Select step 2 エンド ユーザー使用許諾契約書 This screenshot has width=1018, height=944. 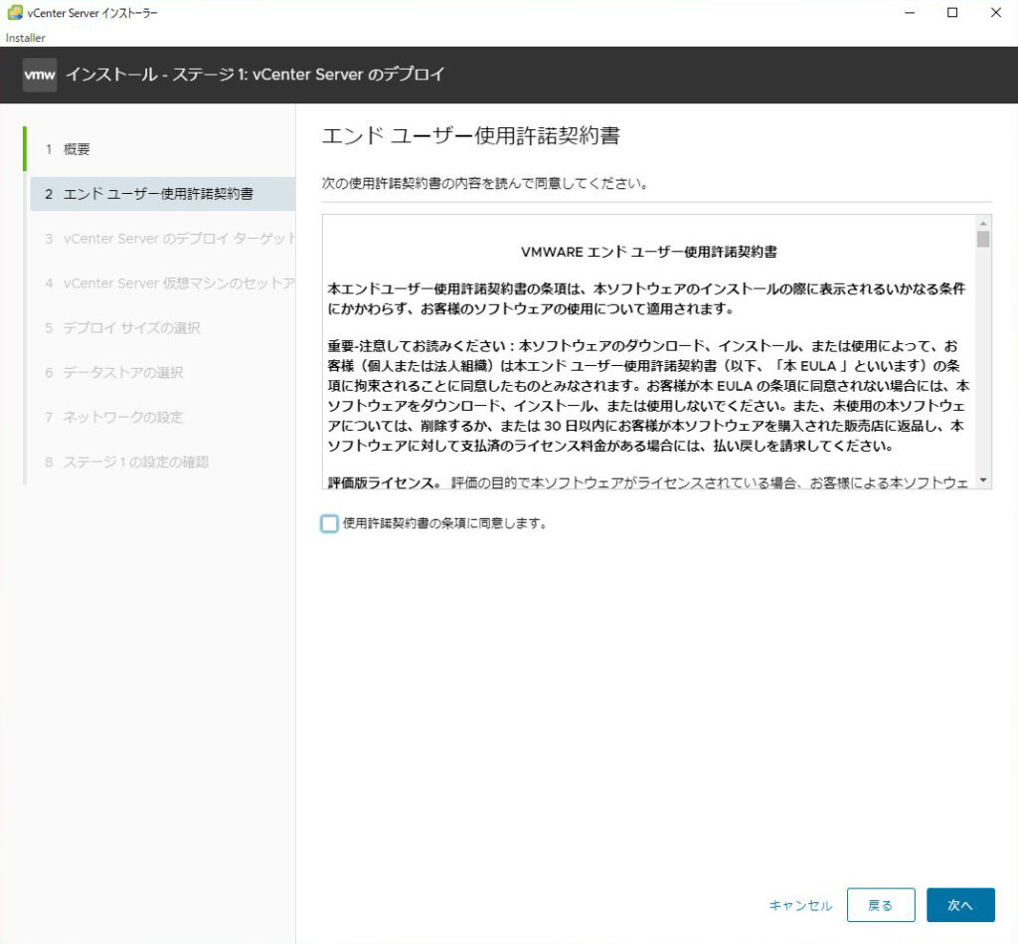[x=163, y=194]
